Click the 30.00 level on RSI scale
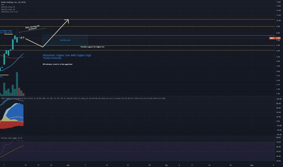 coord(278,161)
